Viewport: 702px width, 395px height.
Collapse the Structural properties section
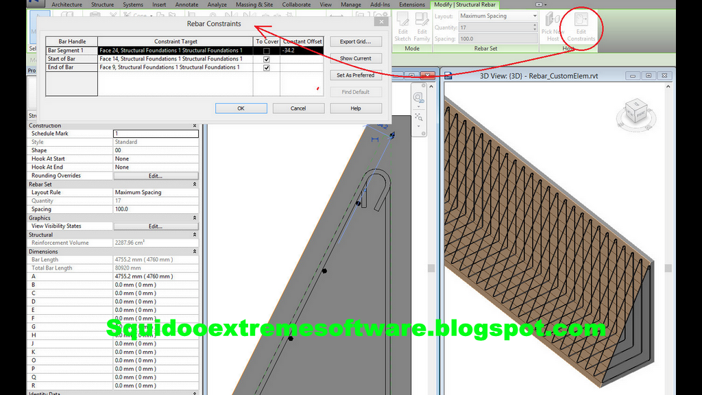point(194,235)
